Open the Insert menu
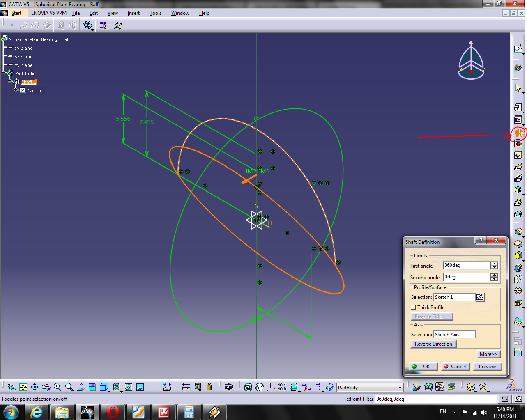 (133, 13)
